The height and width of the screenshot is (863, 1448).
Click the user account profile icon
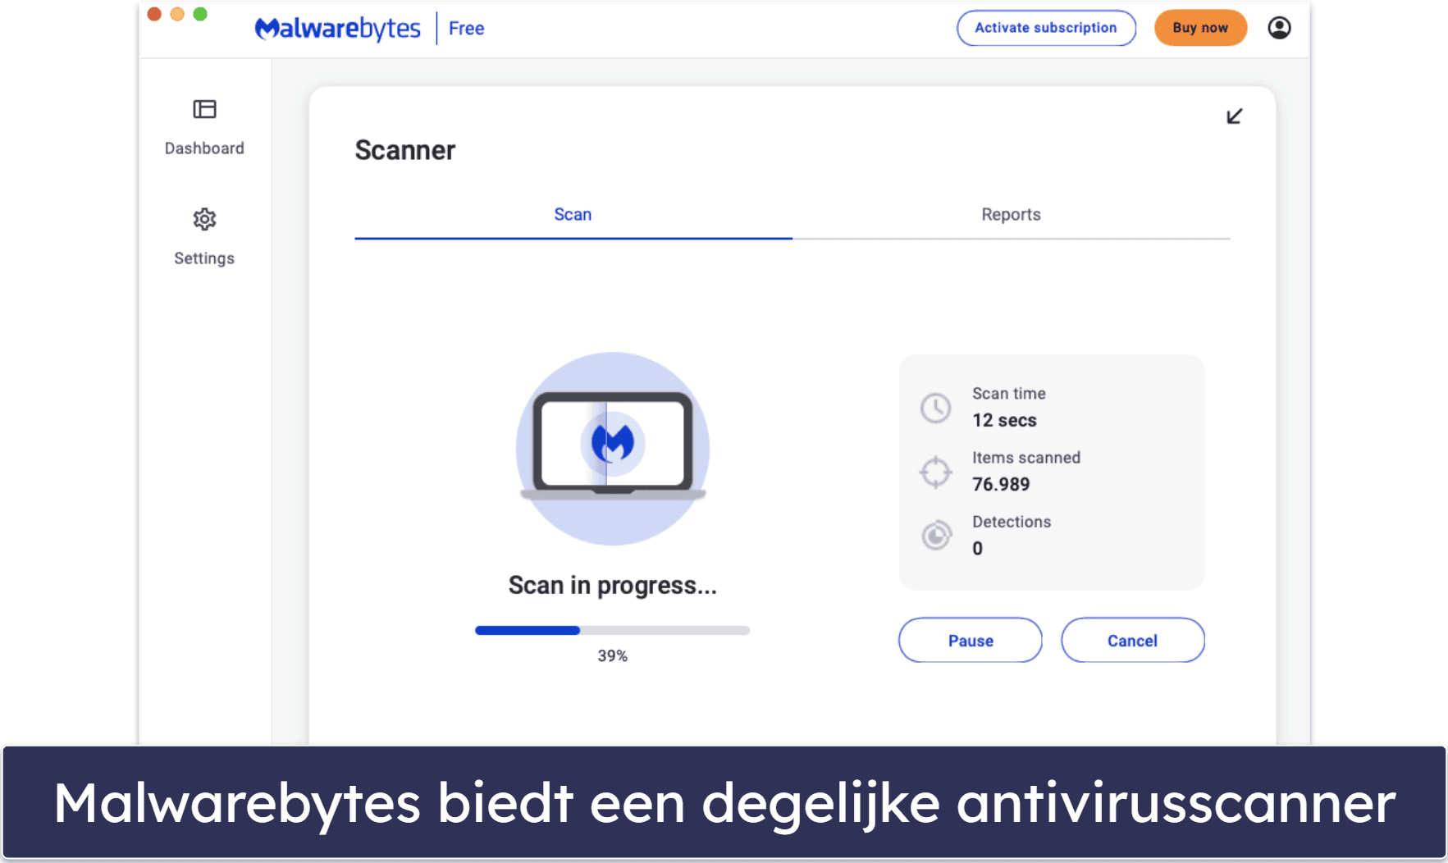pos(1279,28)
